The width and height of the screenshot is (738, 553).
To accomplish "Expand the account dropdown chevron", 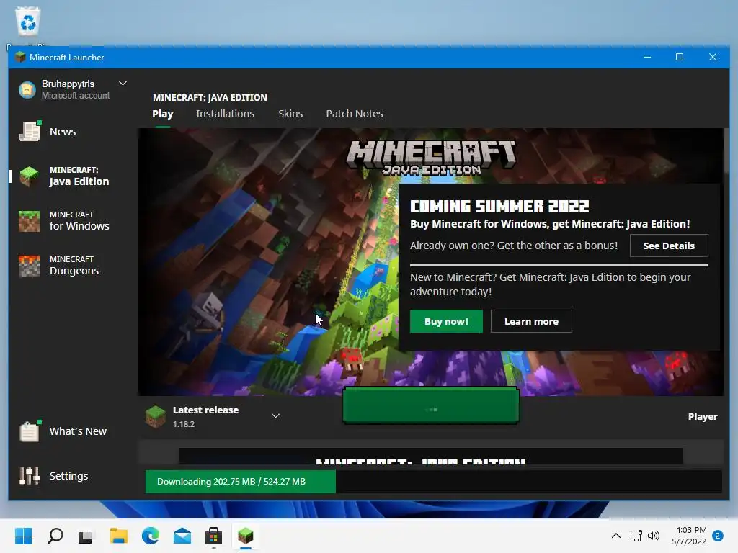I will tap(123, 84).
